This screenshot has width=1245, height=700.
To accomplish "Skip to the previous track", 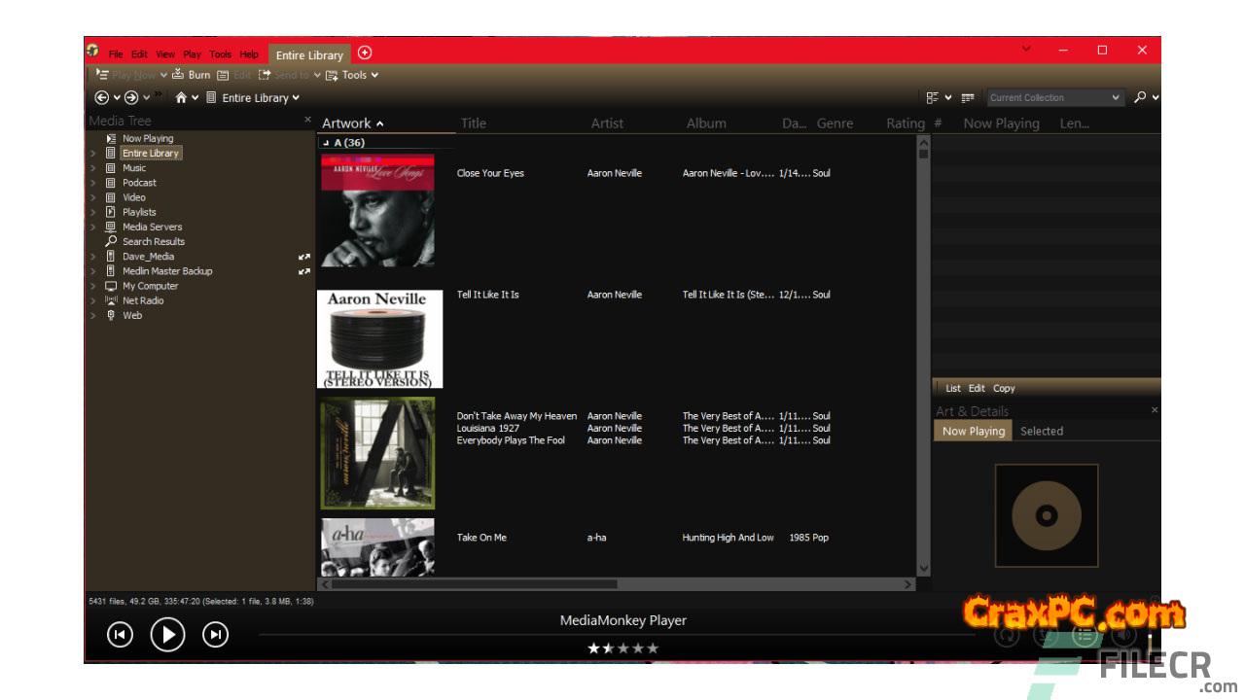I will click(120, 635).
